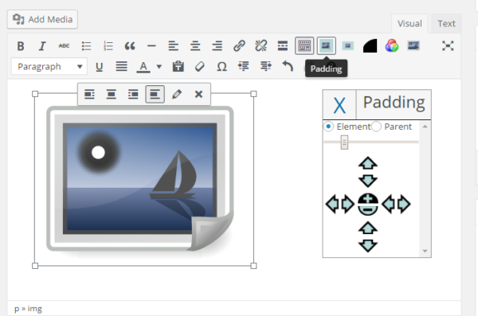Insert Read More tag
This screenshot has width=478, height=316.
click(x=283, y=46)
